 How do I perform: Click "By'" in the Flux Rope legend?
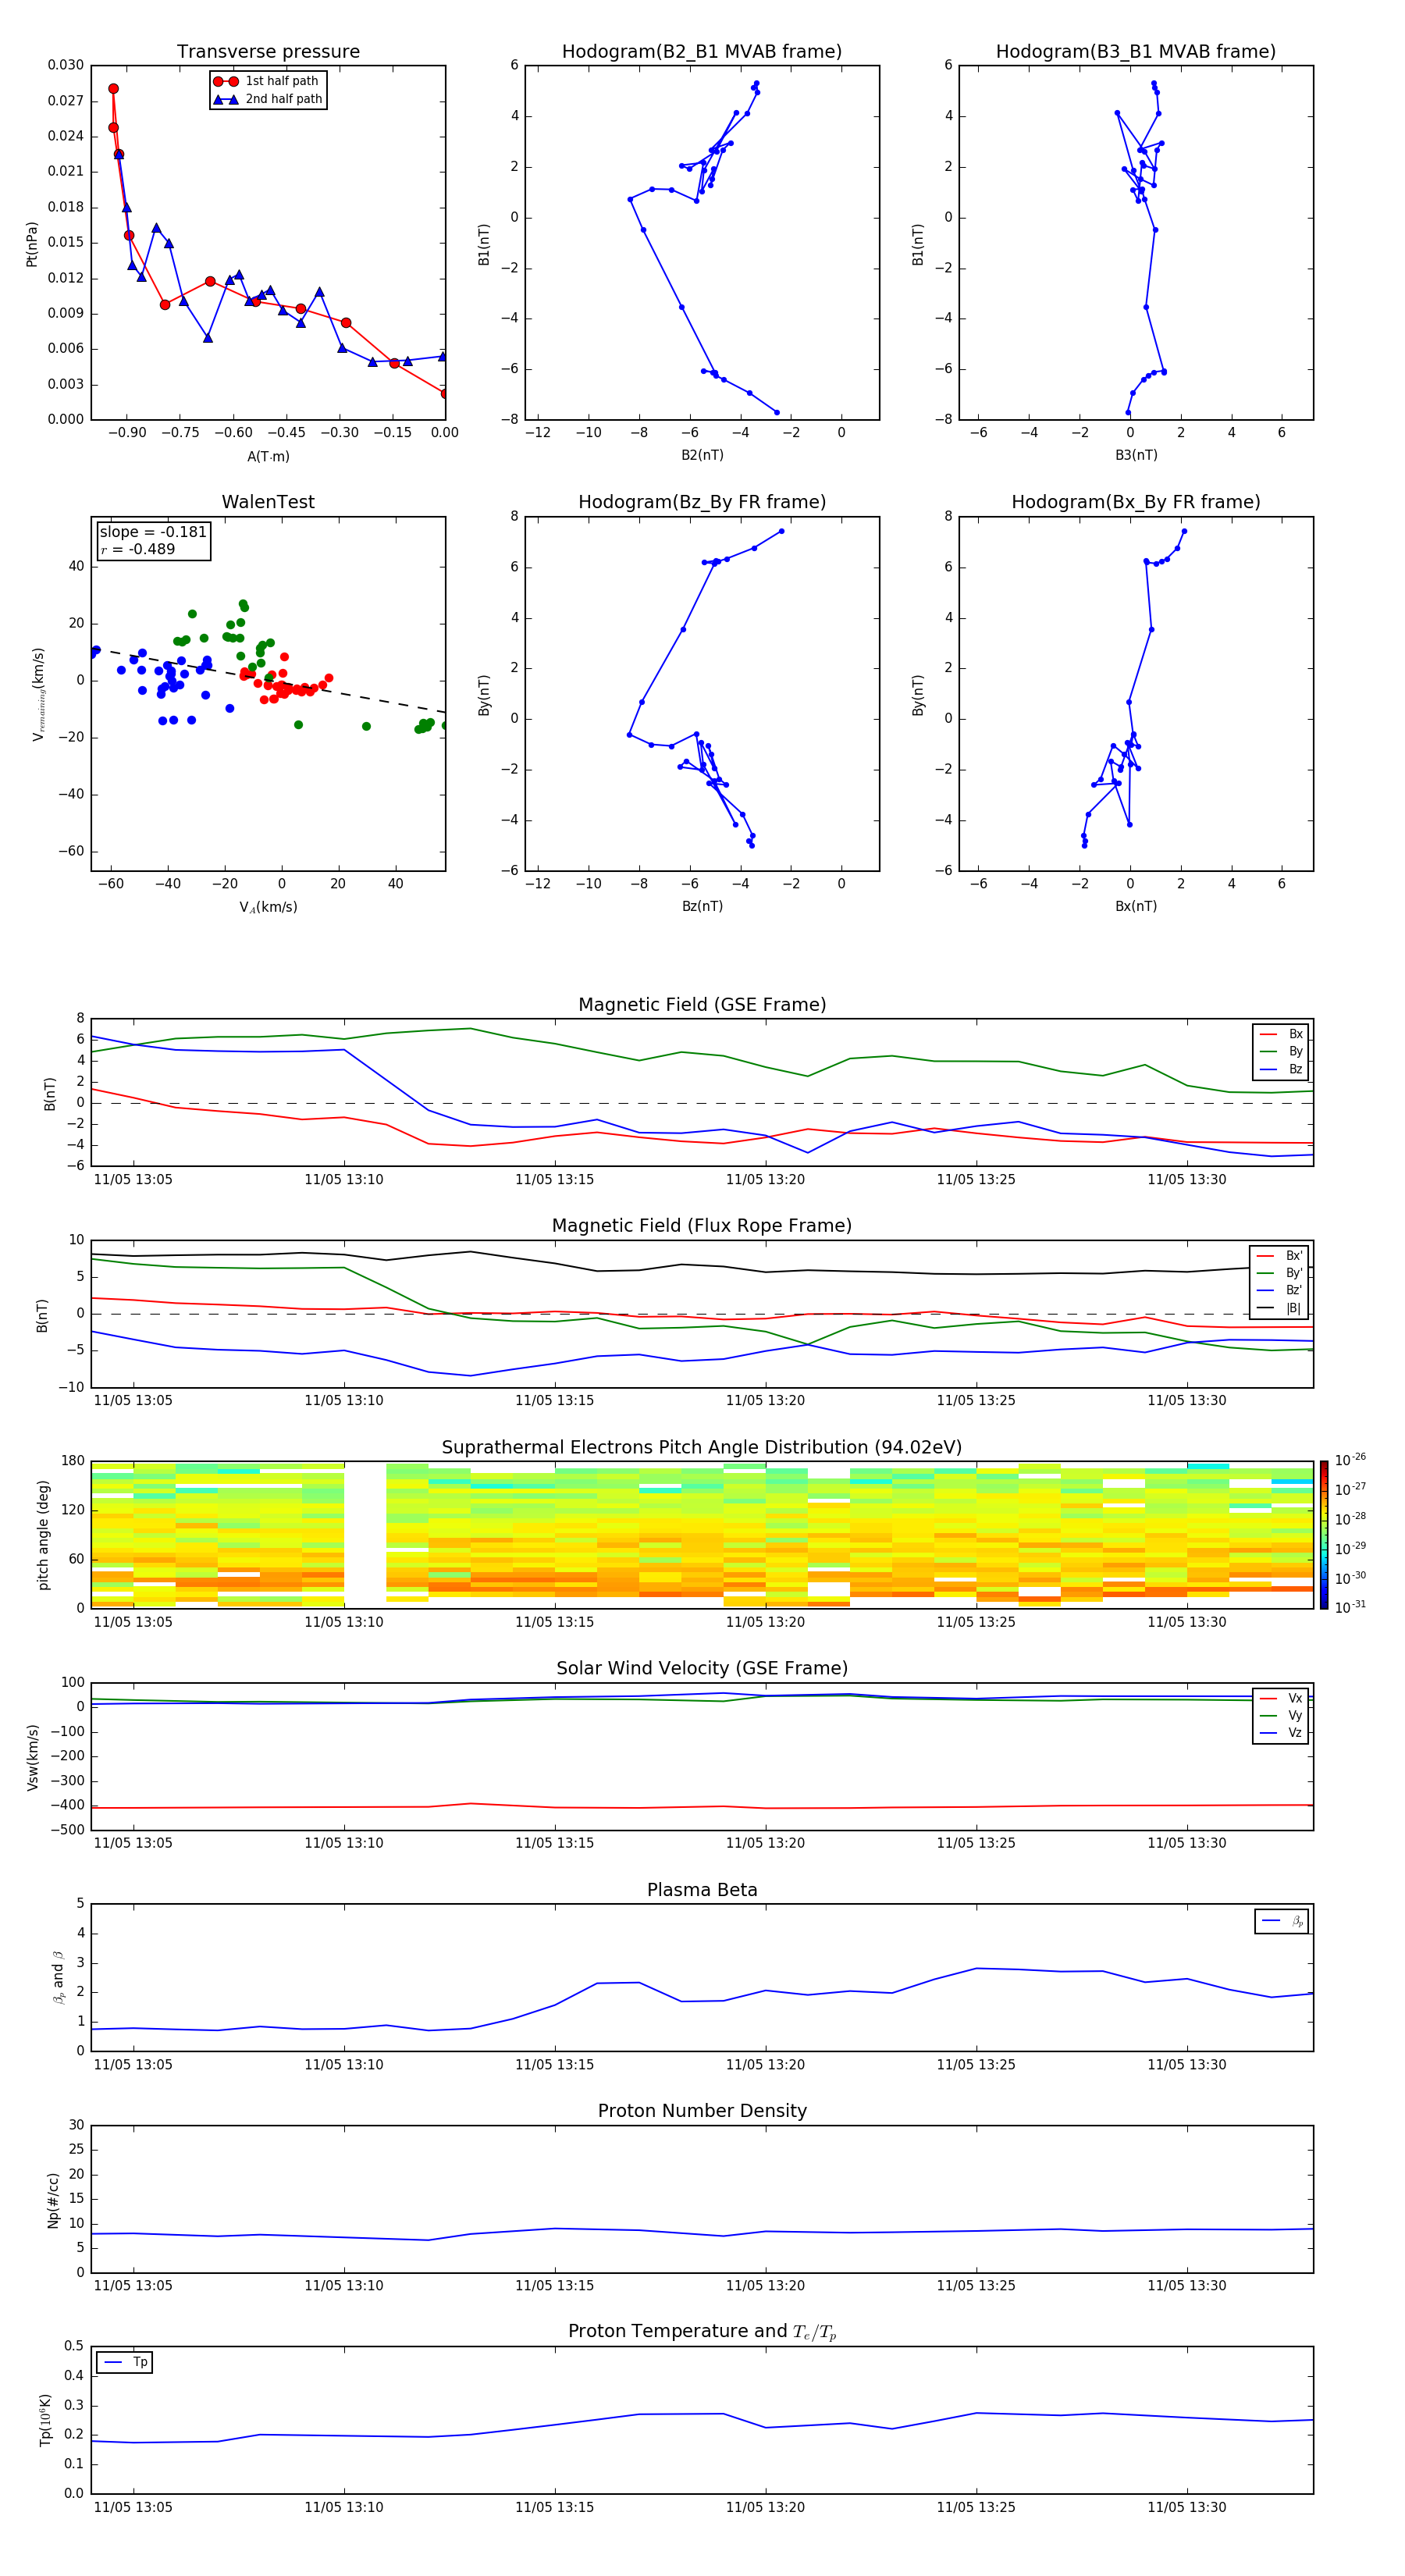tap(1294, 1273)
